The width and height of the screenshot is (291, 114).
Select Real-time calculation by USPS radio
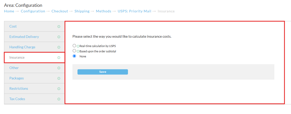coord(74,46)
